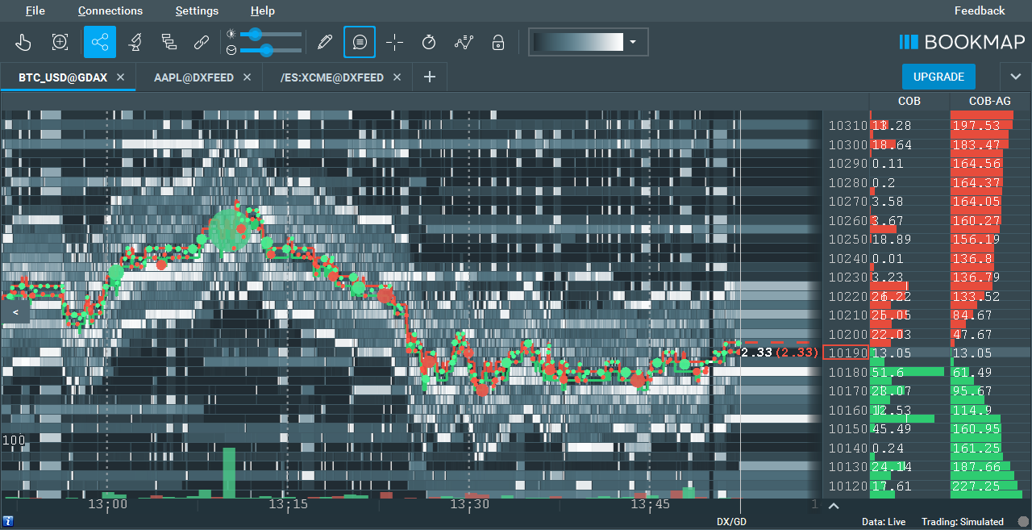This screenshot has width=1032, height=530.
Task: Switch to the /ES:XCME@DXFEED tab
Action: 331,77
